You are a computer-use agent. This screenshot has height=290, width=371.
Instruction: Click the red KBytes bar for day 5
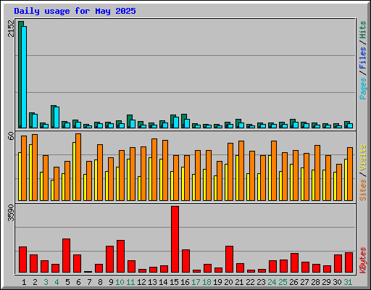(x=67, y=256)
